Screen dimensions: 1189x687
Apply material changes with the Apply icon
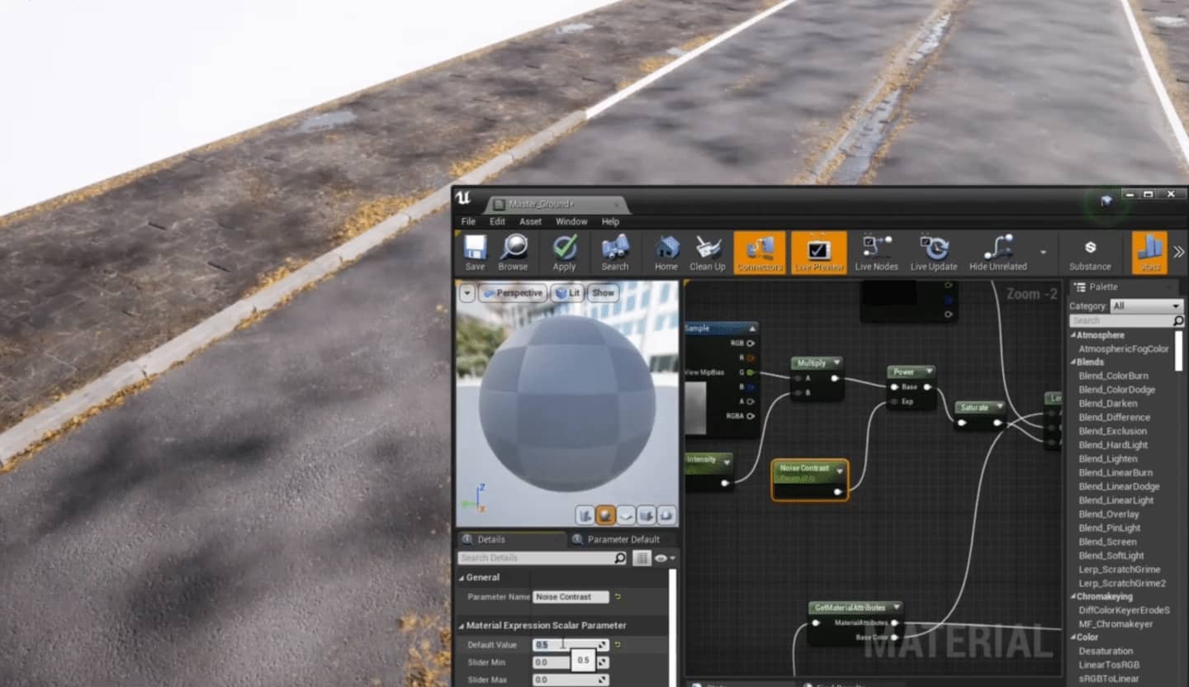[x=565, y=252]
